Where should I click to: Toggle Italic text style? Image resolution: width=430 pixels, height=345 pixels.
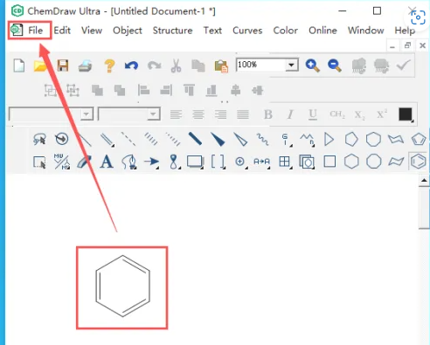tap(290, 114)
